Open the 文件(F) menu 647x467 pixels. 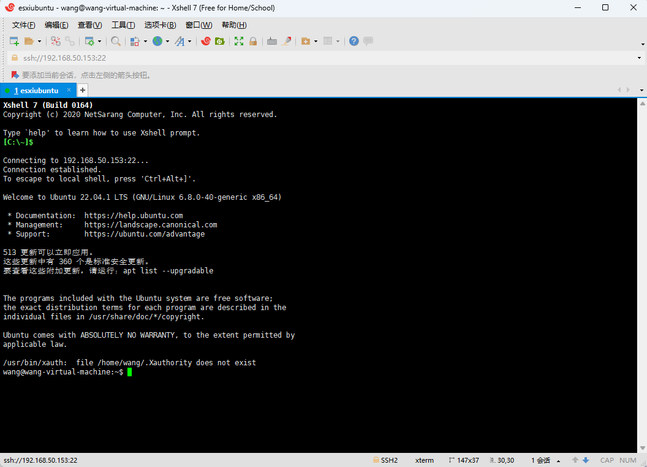(x=23, y=25)
